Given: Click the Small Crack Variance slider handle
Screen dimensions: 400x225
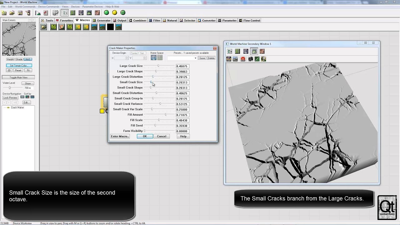Looking at the screenshot, I should [160, 104].
